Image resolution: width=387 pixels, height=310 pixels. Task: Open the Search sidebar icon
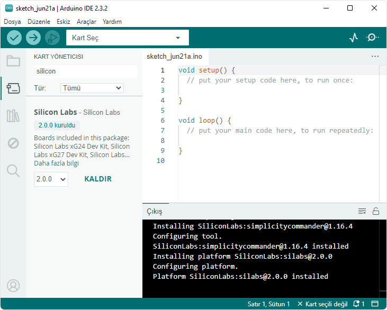tap(13, 171)
